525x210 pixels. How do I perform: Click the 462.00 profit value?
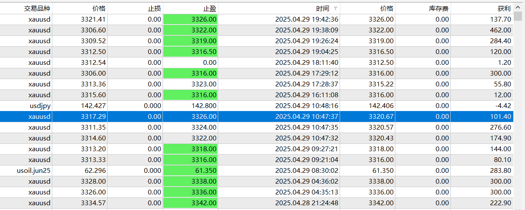[x=500, y=30]
